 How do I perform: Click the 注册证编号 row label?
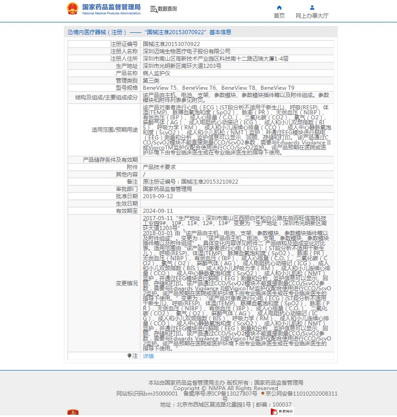pos(124,44)
